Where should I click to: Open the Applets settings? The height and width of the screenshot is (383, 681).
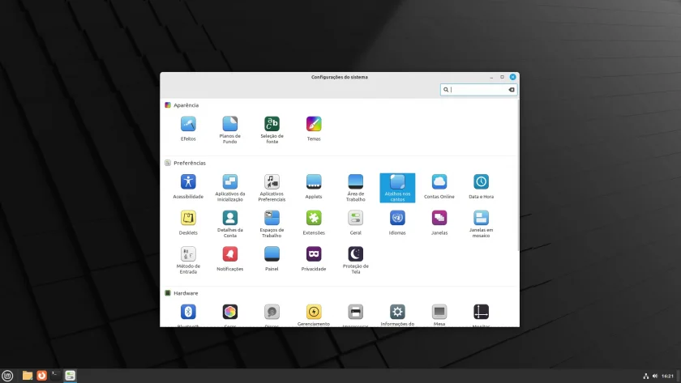(314, 186)
